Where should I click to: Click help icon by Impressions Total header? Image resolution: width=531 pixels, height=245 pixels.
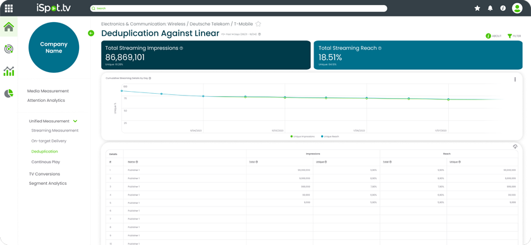click(257, 162)
